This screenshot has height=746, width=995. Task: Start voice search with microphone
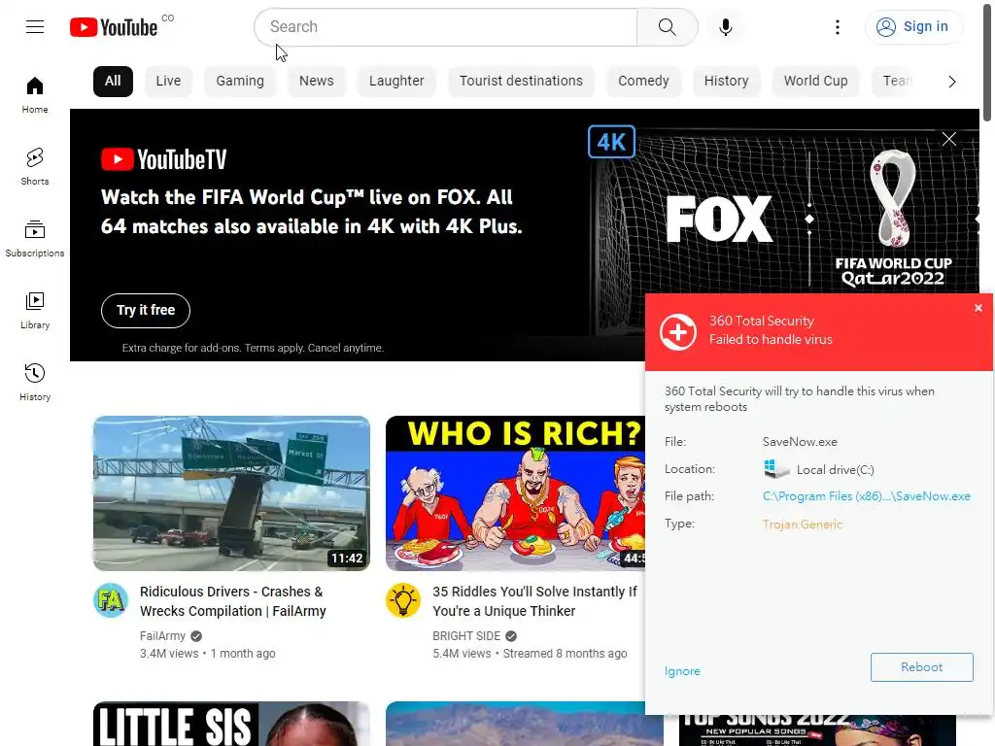(x=726, y=27)
